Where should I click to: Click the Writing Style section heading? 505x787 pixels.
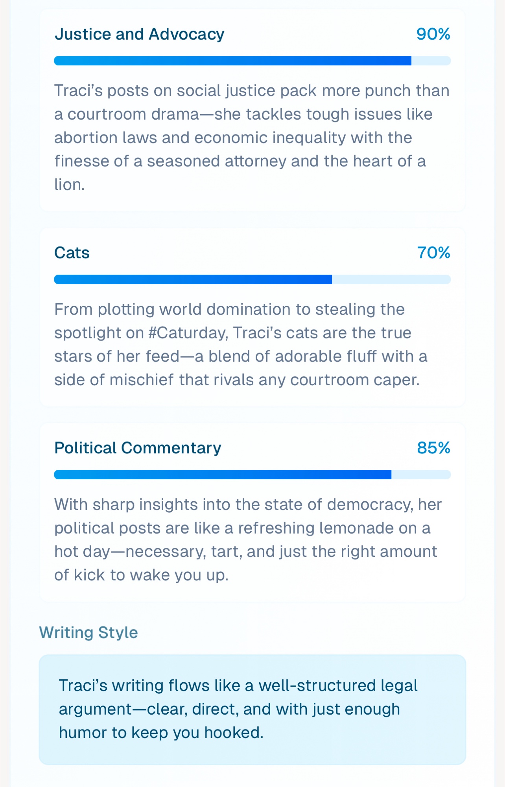pyautogui.click(x=88, y=632)
